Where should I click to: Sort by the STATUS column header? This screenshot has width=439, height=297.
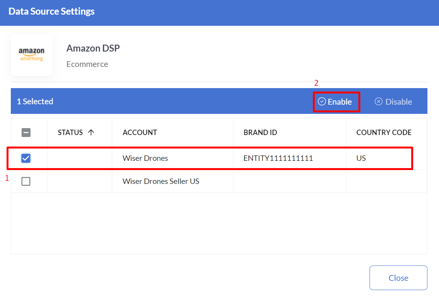(70, 132)
